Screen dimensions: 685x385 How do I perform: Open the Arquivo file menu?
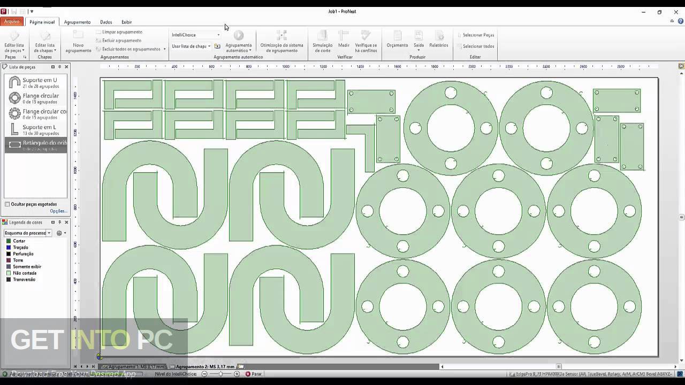11,21
